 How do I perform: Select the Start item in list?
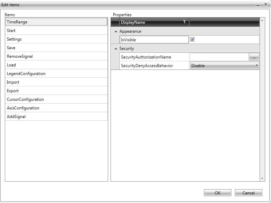(56, 31)
